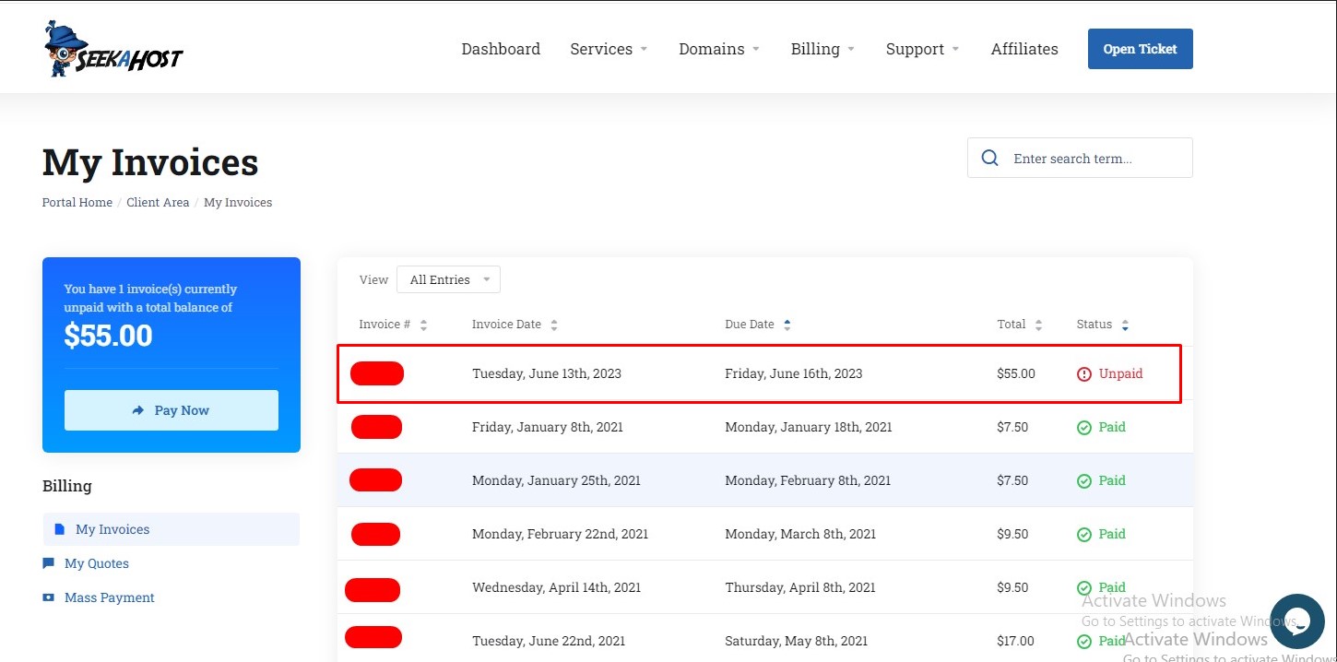The width and height of the screenshot is (1337, 662).
Task: Click the search magnifier icon
Action: point(989,158)
